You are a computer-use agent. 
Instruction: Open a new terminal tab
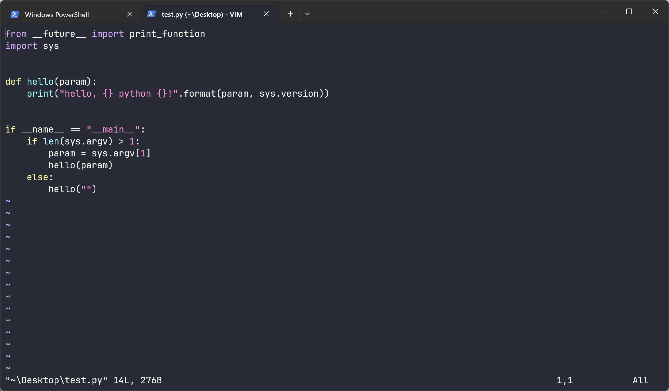290,14
